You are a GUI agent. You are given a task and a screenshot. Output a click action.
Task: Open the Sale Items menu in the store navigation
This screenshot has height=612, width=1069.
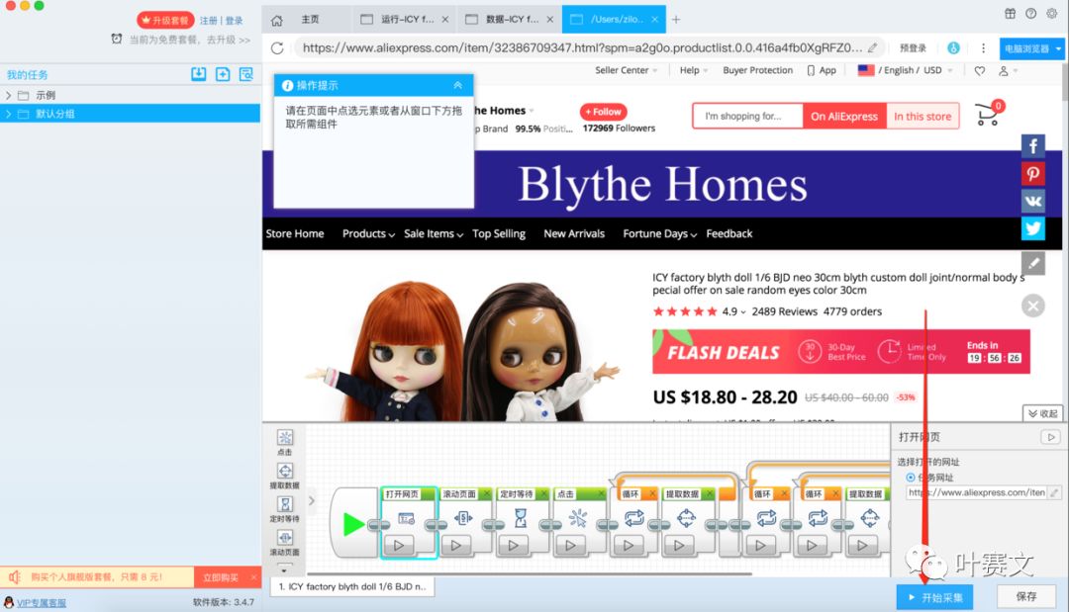click(434, 233)
